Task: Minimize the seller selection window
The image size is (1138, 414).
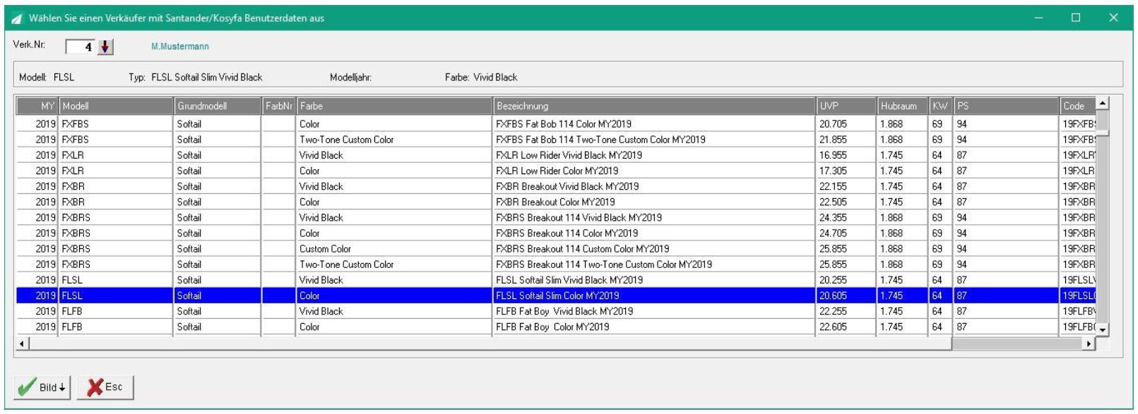Action: (1039, 18)
